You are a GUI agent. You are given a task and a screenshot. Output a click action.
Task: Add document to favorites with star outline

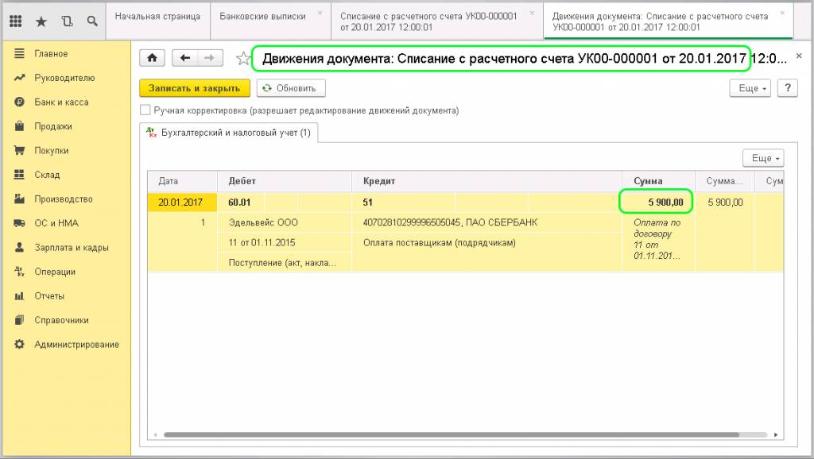tap(243, 59)
